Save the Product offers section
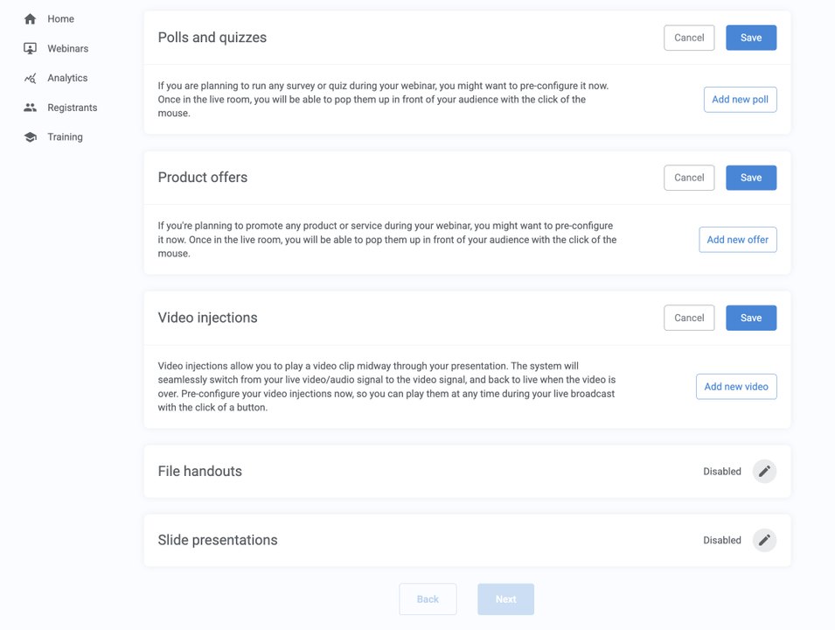The height and width of the screenshot is (630, 835). [751, 178]
